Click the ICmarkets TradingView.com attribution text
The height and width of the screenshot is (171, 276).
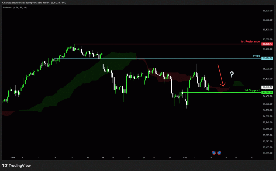coord(34,3)
